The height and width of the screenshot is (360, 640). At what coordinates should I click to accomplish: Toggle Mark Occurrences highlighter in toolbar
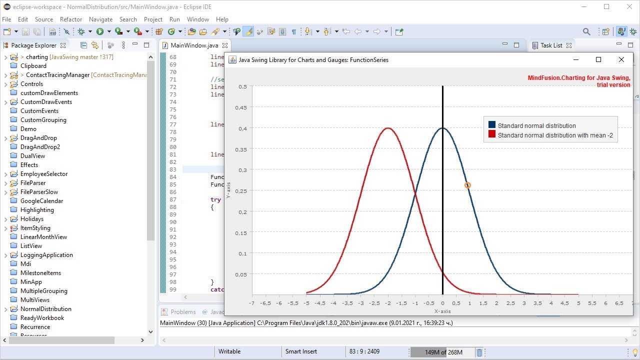click(x=248, y=31)
